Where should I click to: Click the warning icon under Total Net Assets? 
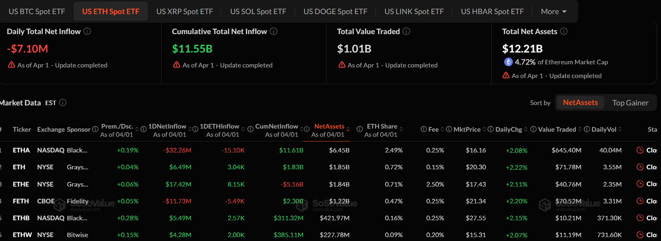[506, 76]
